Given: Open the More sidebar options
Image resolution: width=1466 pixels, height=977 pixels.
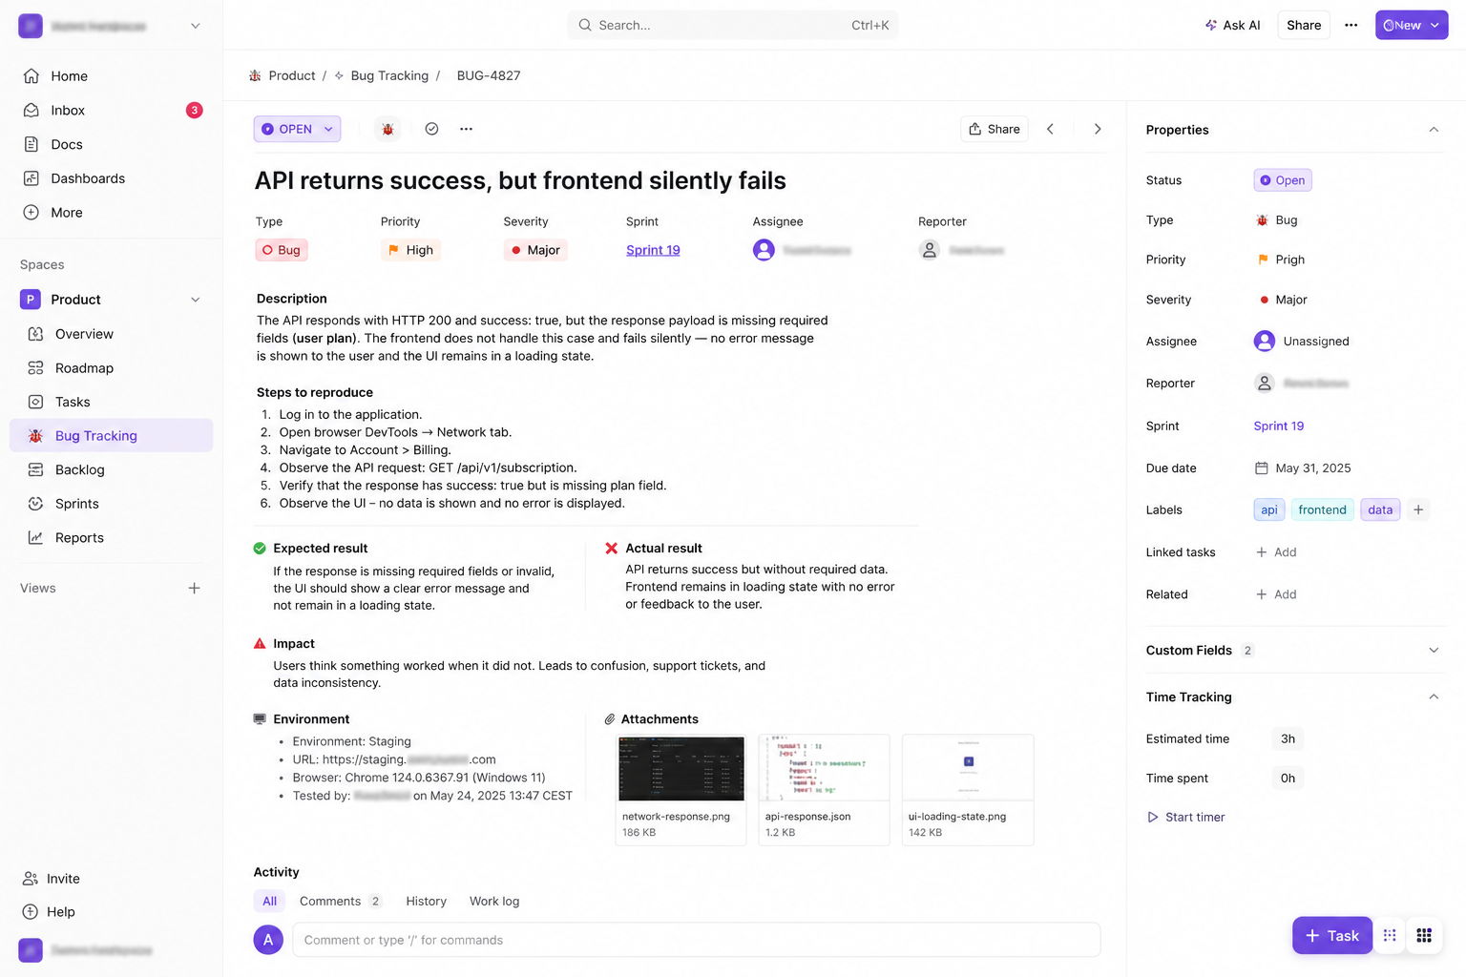Looking at the screenshot, I should (111, 213).
